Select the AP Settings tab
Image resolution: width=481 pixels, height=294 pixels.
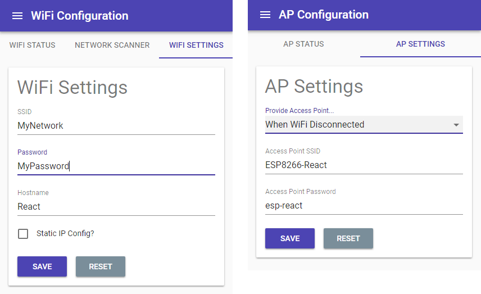pos(420,44)
